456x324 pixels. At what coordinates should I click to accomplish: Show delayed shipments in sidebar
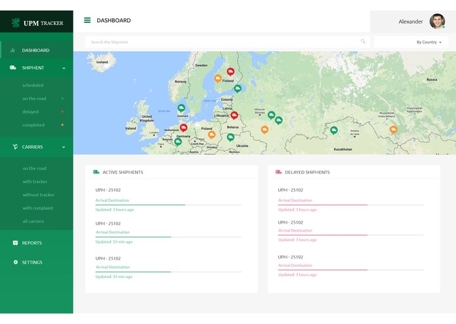pos(31,111)
